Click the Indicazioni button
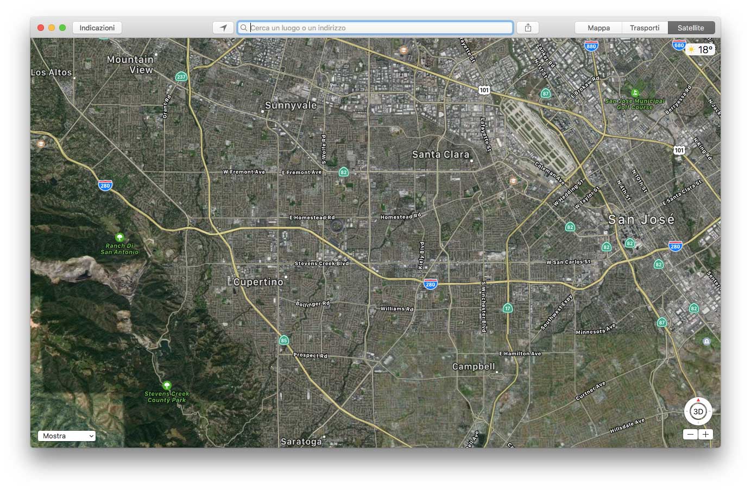 (97, 27)
